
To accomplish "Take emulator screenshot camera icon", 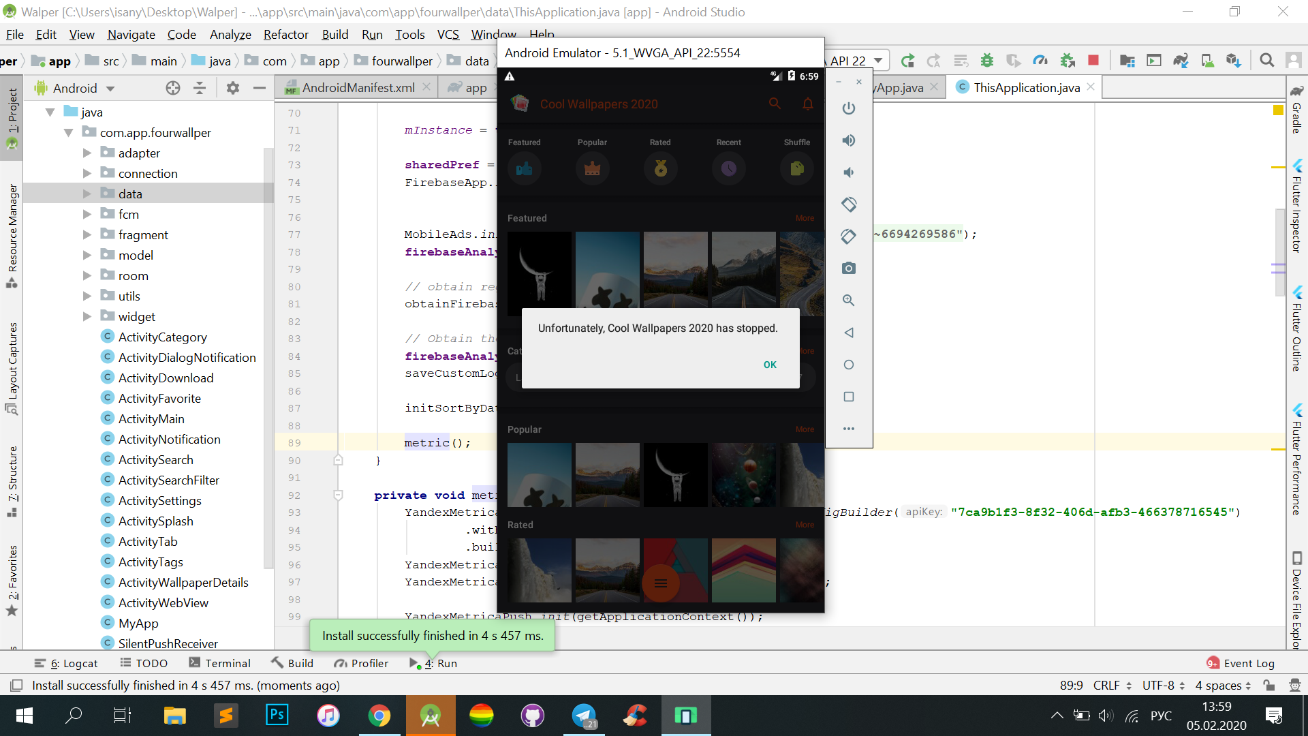I will click(x=848, y=269).
